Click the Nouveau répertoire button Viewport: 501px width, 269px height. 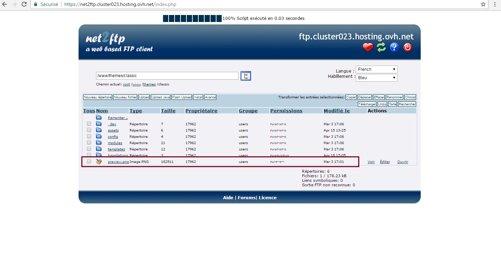point(98,97)
